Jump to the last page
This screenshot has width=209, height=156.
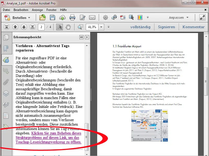tap(32, 27)
